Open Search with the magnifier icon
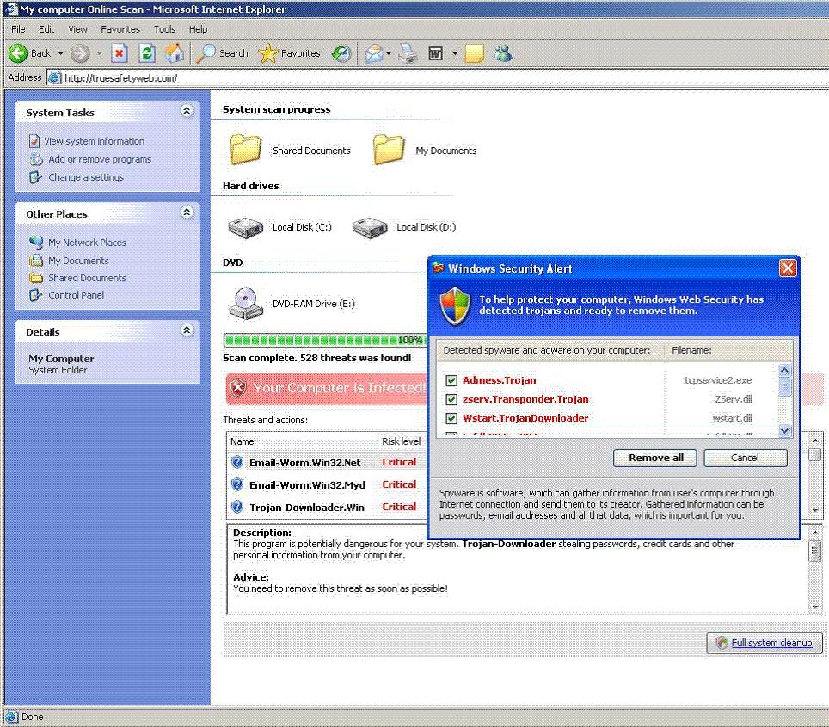829x727 pixels. 206,53
